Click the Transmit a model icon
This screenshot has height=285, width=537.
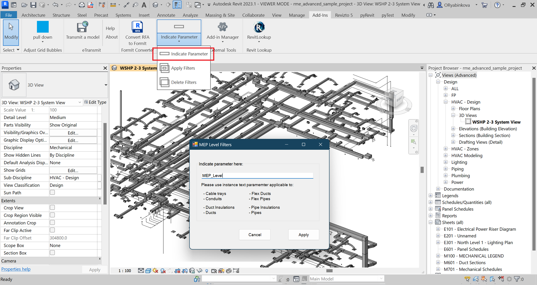82,28
